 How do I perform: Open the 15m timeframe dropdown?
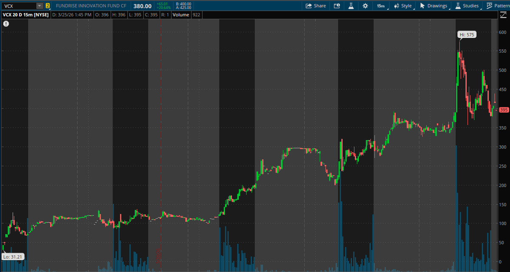pyautogui.click(x=380, y=6)
